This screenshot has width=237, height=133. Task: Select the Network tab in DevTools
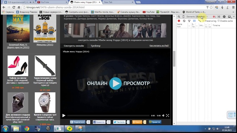click(x=201, y=17)
